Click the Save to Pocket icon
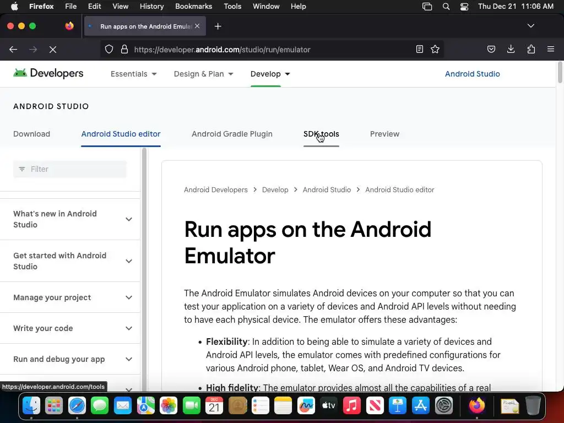Screen dimensions: 564x423 [x=491, y=49]
